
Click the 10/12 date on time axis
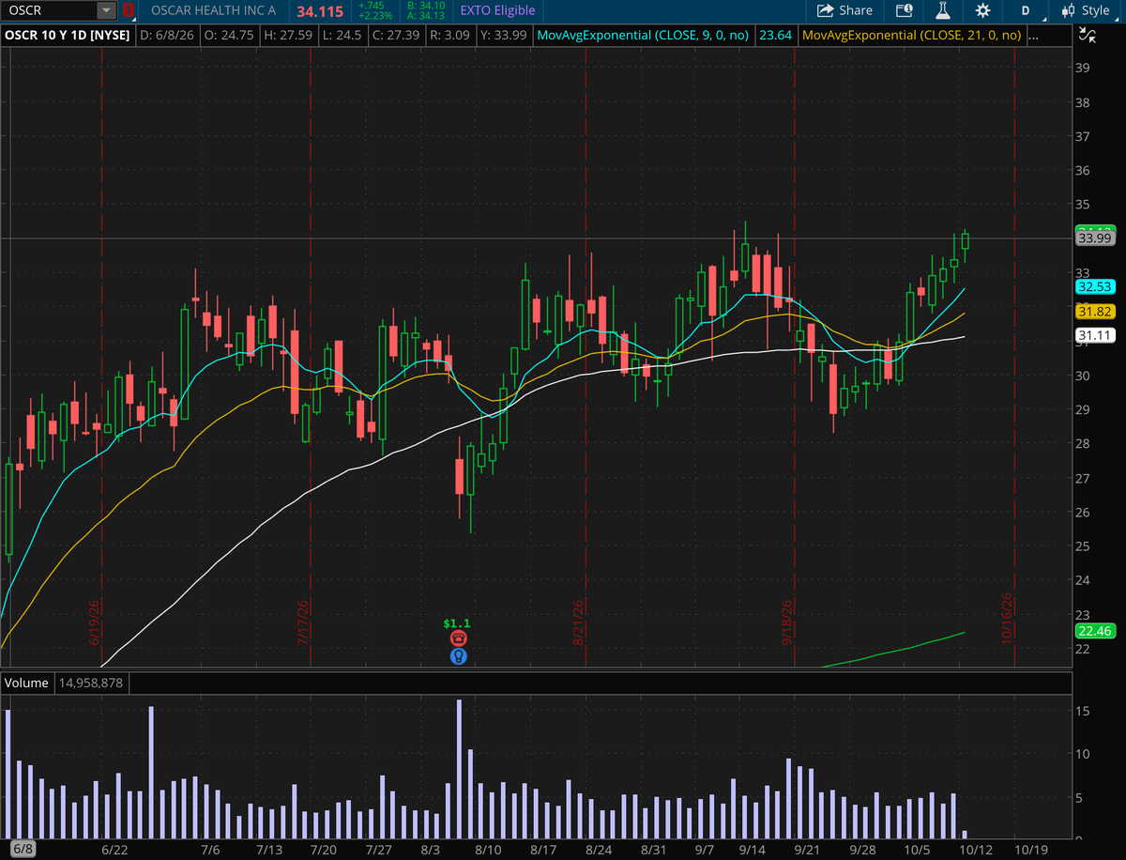975,850
